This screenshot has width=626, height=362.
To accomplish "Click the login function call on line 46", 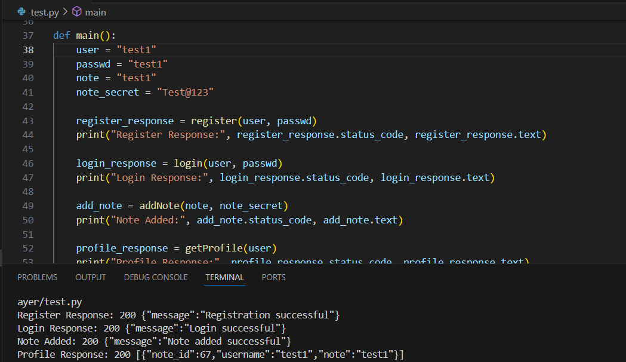I will point(188,163).
